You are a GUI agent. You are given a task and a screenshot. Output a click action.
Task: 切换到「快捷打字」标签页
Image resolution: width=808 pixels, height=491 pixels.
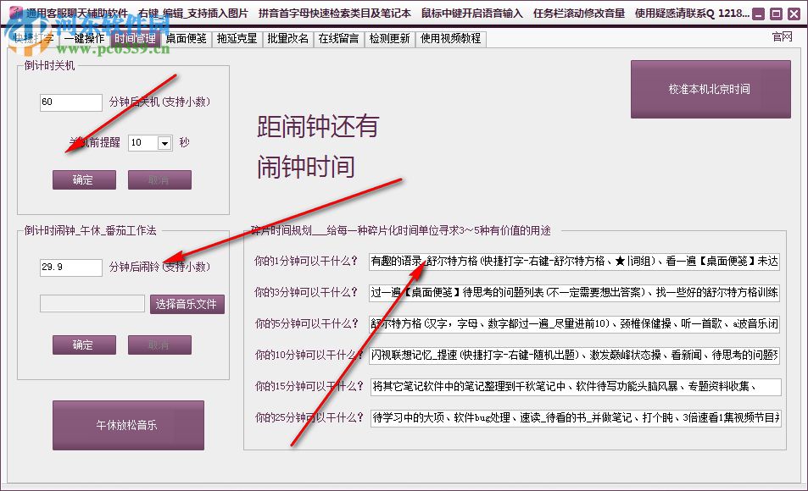(x=36, y=37)
